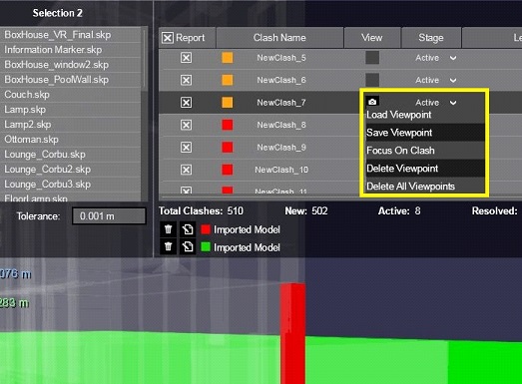Viewport: 522px width, 384px height.
Task: Open Stage dropdown for NewClash_7
Action: [x=453, y=103]
